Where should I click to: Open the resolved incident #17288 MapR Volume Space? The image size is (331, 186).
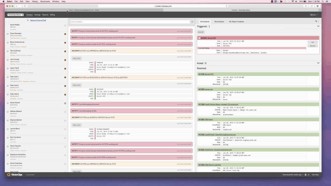coord(218,104)
